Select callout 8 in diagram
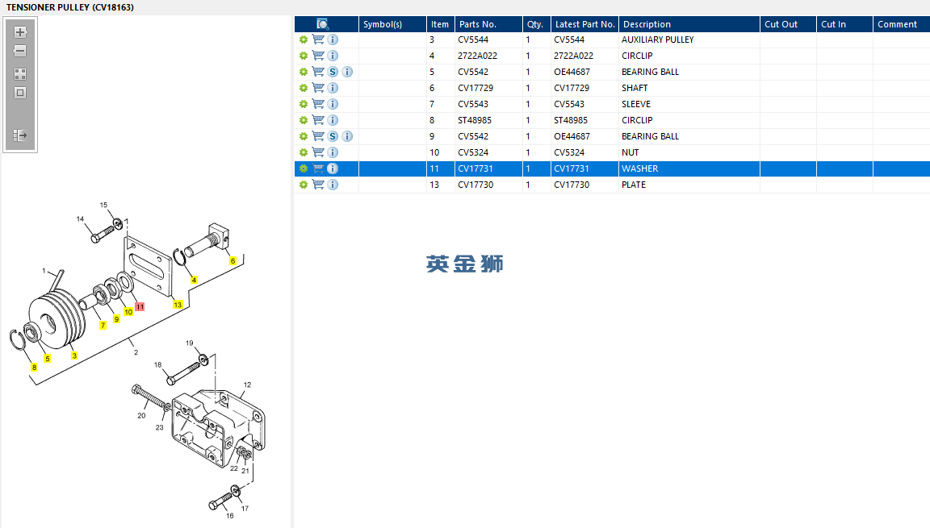930x528 pixels. 35,368
